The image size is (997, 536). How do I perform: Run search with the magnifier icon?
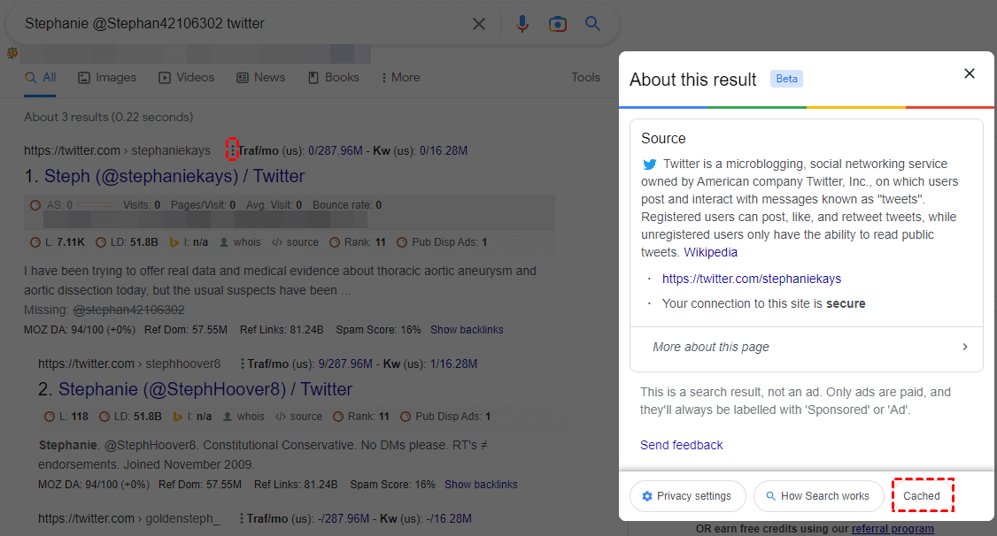click(x=592, y=24)
